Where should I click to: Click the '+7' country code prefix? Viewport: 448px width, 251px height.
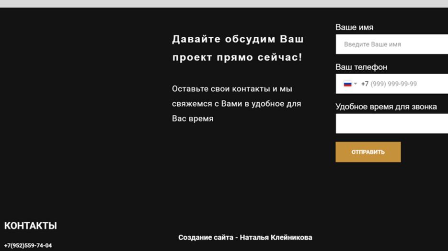tap(365, 84)
